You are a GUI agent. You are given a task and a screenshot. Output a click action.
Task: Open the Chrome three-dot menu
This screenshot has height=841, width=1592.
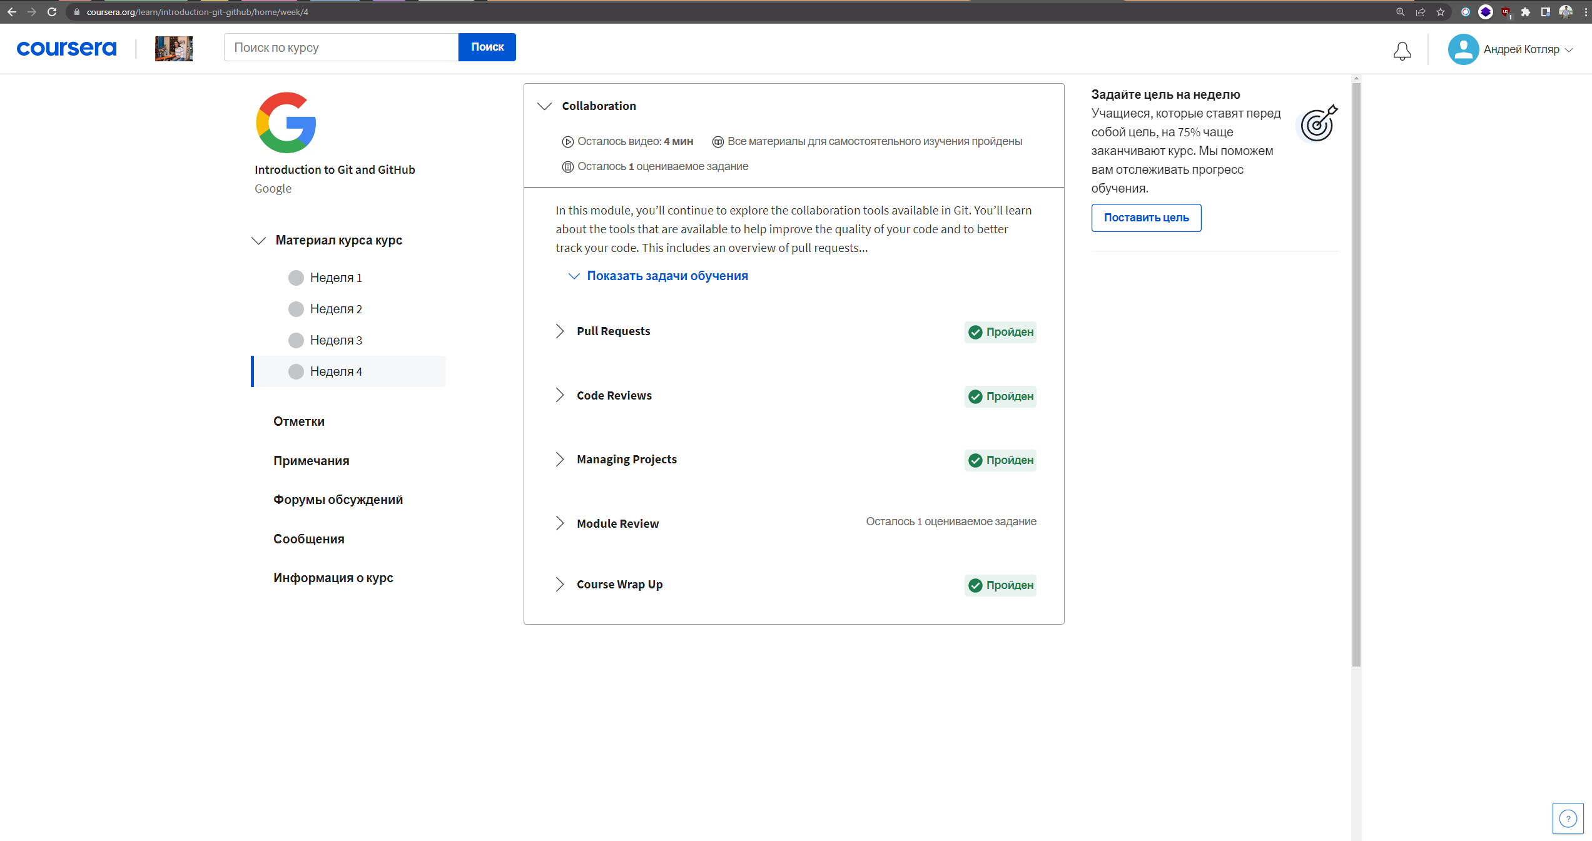click(x=1586, y=12)
